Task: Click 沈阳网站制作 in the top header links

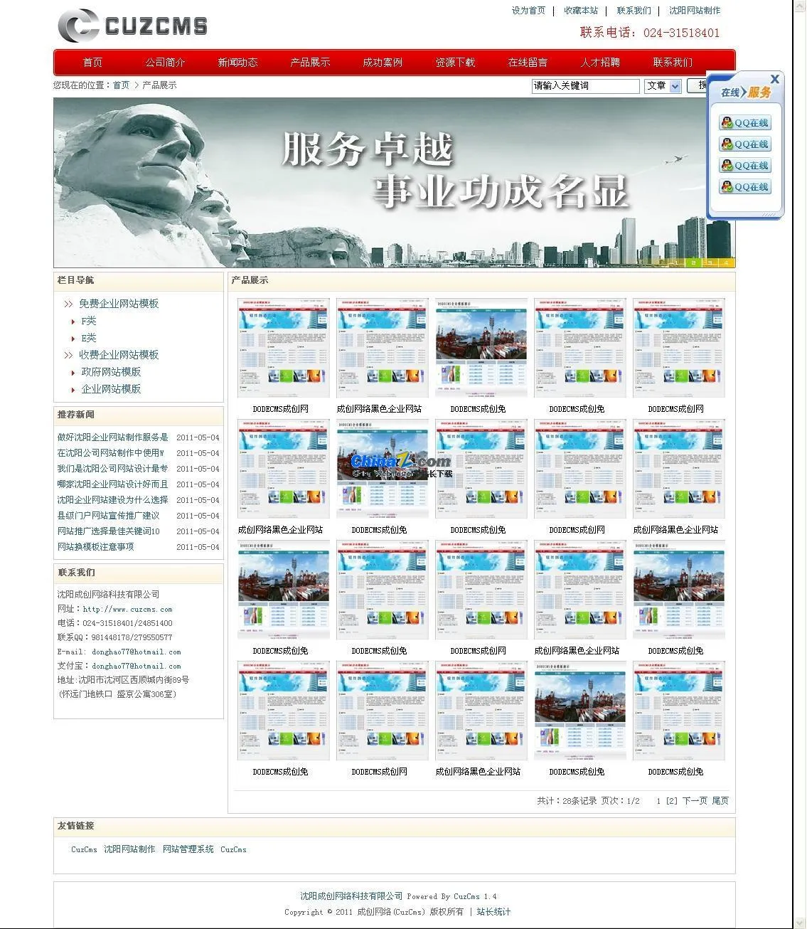Action: (695, 11)
